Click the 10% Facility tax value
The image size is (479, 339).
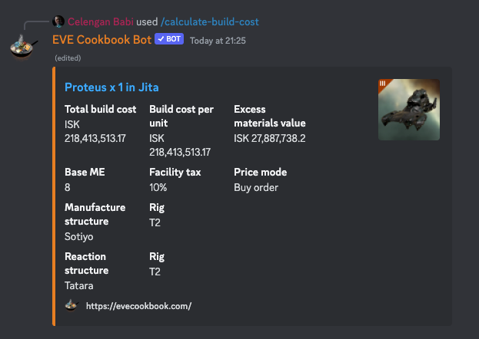coord(157,187)
